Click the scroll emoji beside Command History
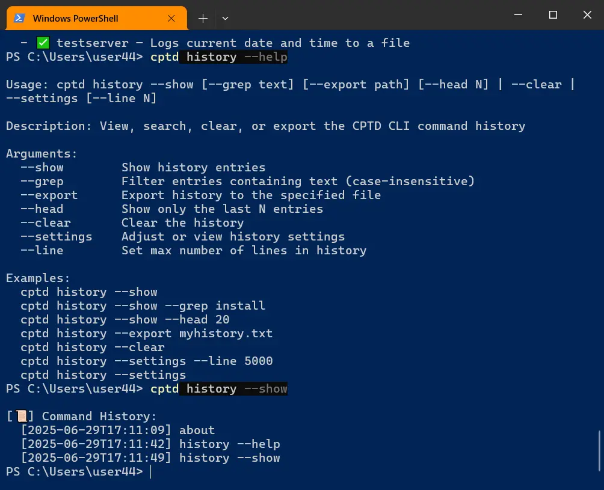The width and height of the screenshot is (604, 490). point(21,416)
